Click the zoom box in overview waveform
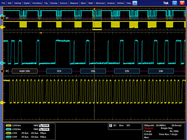 point(97,20)
